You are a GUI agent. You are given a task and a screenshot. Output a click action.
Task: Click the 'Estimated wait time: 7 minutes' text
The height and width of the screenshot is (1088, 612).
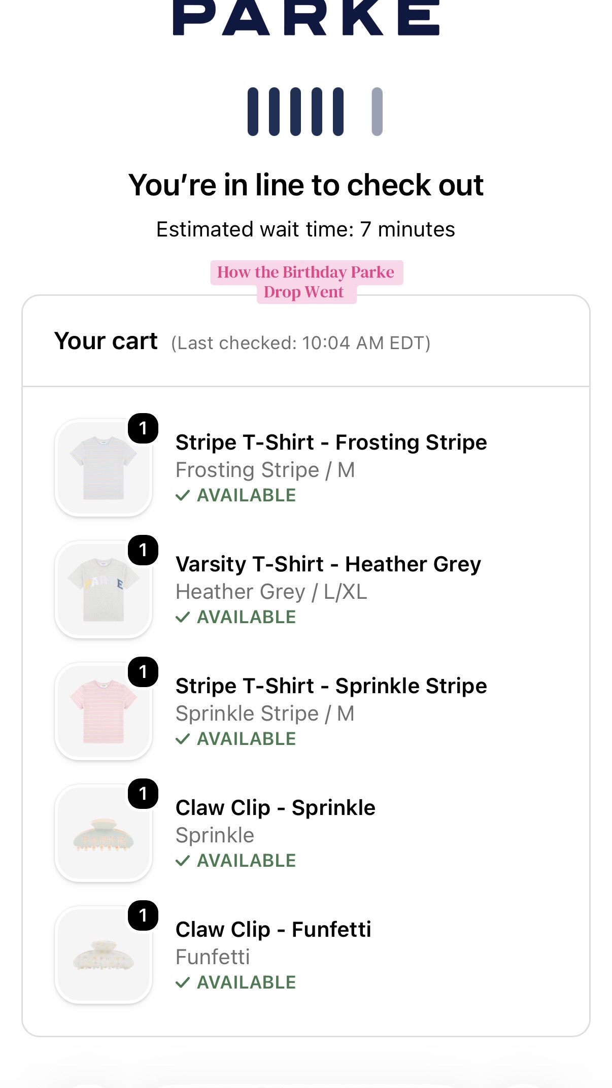(x=305, y=229)
